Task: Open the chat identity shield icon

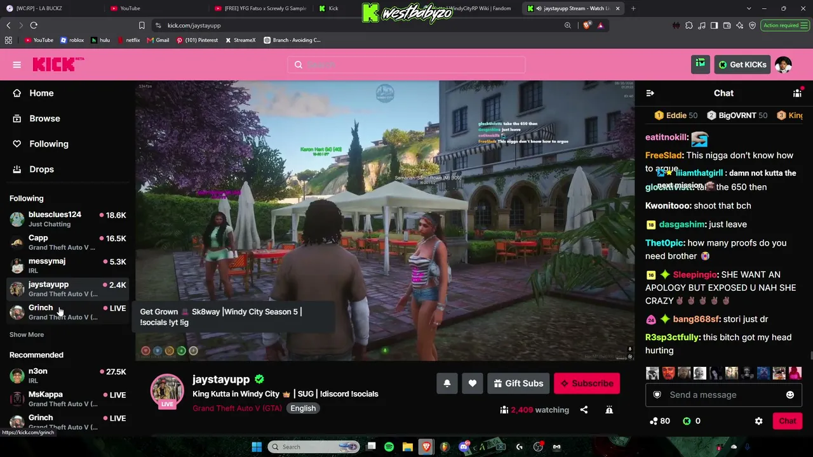Action: (657, 395)
